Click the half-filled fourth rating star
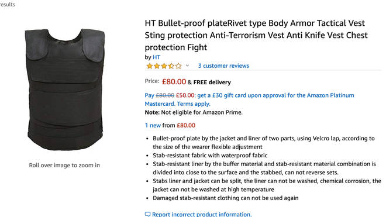Screen dimensions: 386x217 171,66
